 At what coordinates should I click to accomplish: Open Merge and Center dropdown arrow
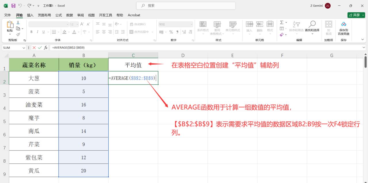tap(152, 32)
